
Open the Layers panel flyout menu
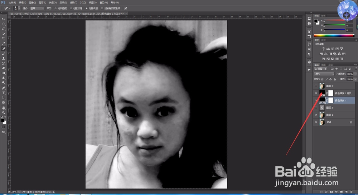[356, 65]
